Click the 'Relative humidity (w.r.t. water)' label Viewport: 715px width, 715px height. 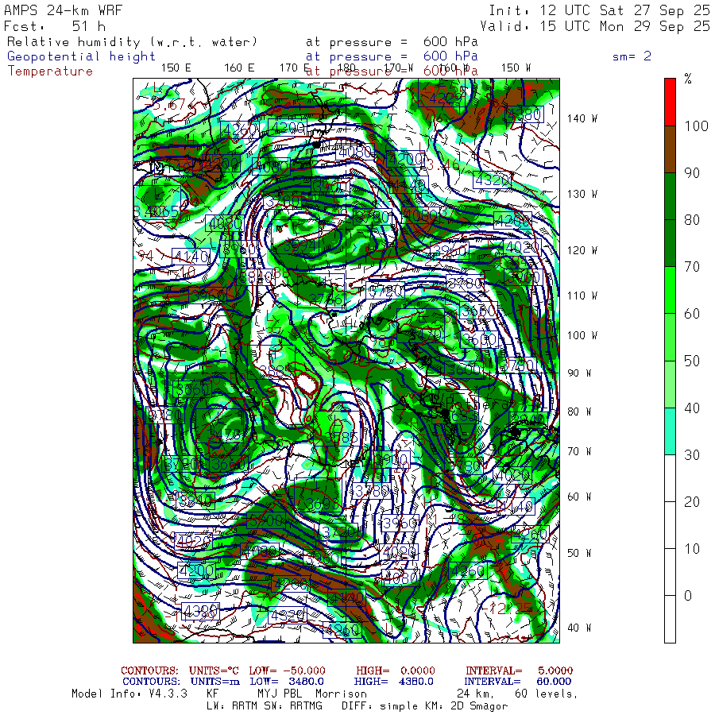[x=133, y=42]
